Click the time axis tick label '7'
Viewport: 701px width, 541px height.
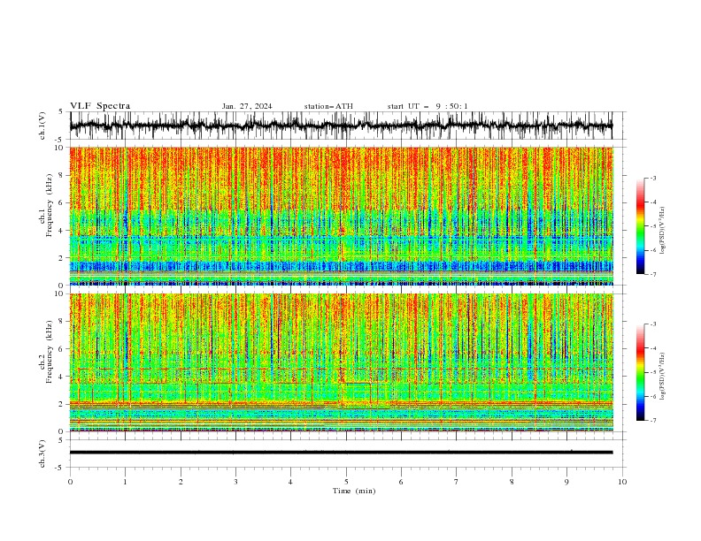(457, 482)
